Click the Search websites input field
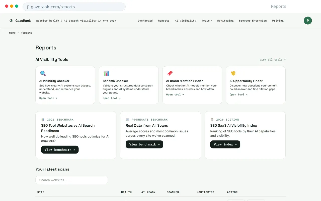This screenshot has width=321, height=201. tap(72, 180)
